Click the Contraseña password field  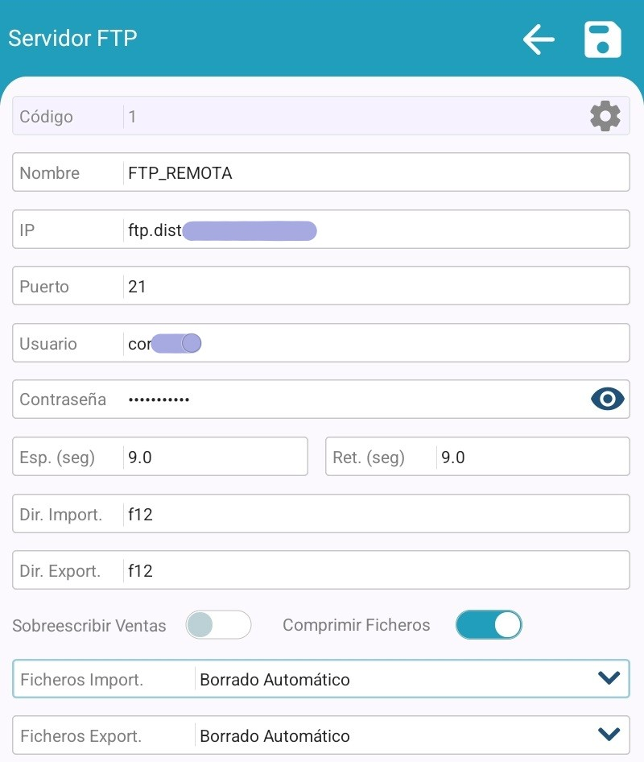point(354,400)
